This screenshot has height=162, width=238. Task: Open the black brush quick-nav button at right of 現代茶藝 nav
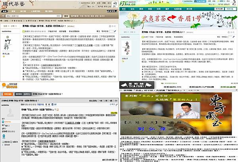[x=112, y=11]
